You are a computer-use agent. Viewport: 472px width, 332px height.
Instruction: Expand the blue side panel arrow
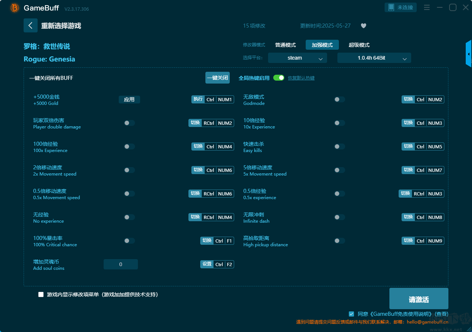click(x=469, y=54)
